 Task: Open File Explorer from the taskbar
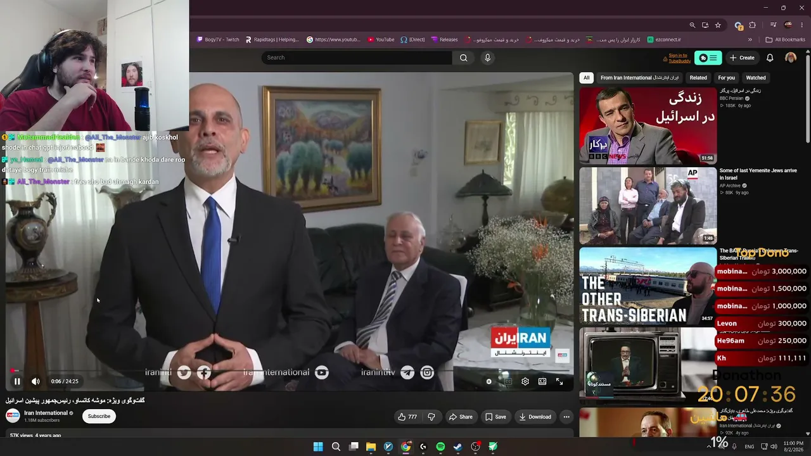(x=371, y=446)
